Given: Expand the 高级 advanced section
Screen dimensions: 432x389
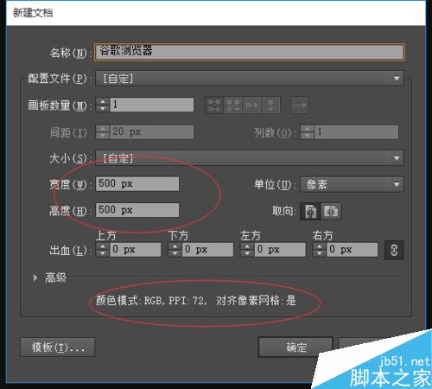Looking at the screenshot, I should pyautogui.click(x=35, y=278).
